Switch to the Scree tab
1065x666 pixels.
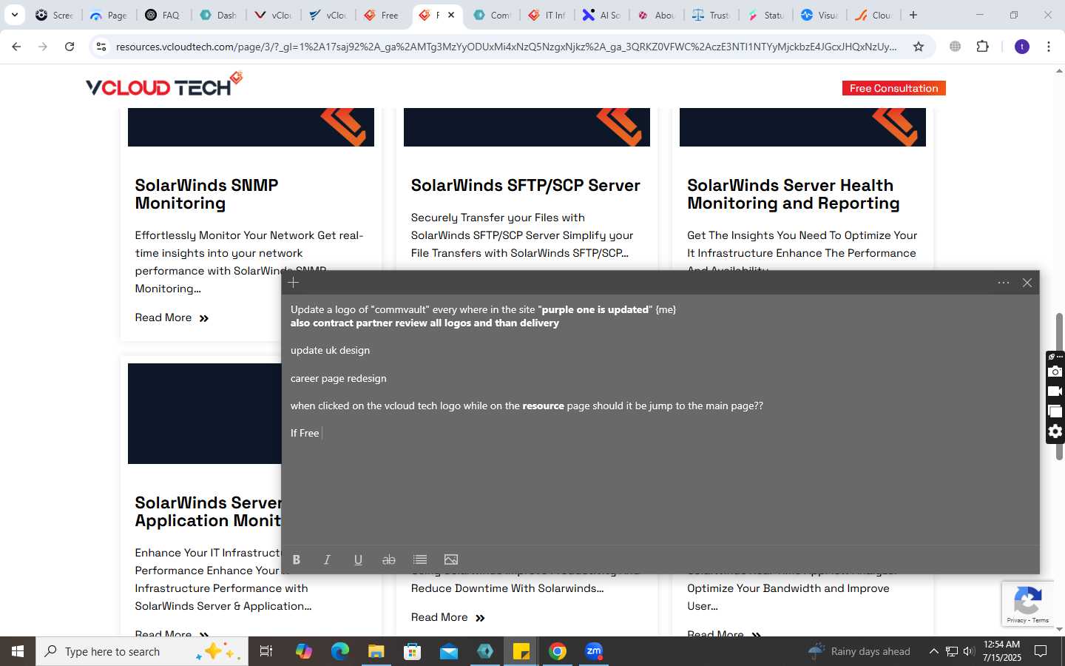click(54, 15)
